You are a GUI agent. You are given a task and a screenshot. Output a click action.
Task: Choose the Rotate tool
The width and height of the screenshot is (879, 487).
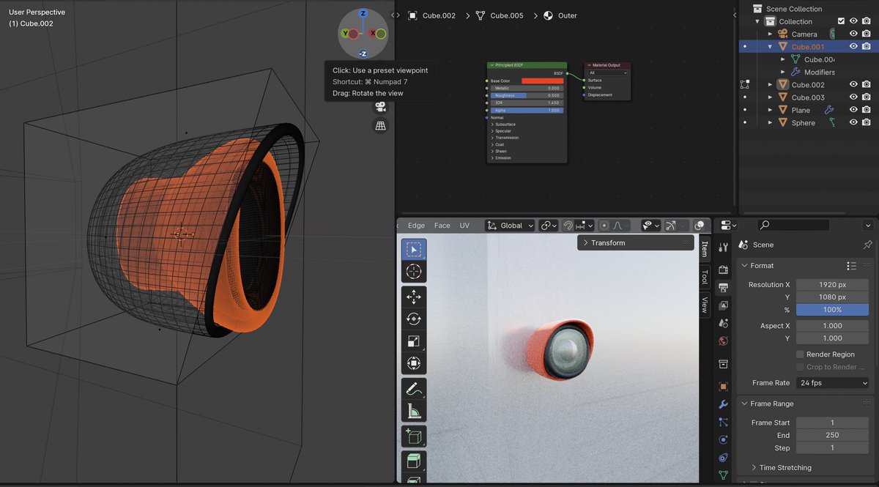(x=414, y=319)
